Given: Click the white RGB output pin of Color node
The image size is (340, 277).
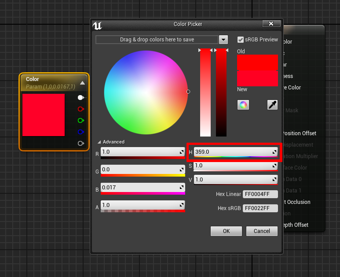Looking at the screenshot, I should [80, 98].
